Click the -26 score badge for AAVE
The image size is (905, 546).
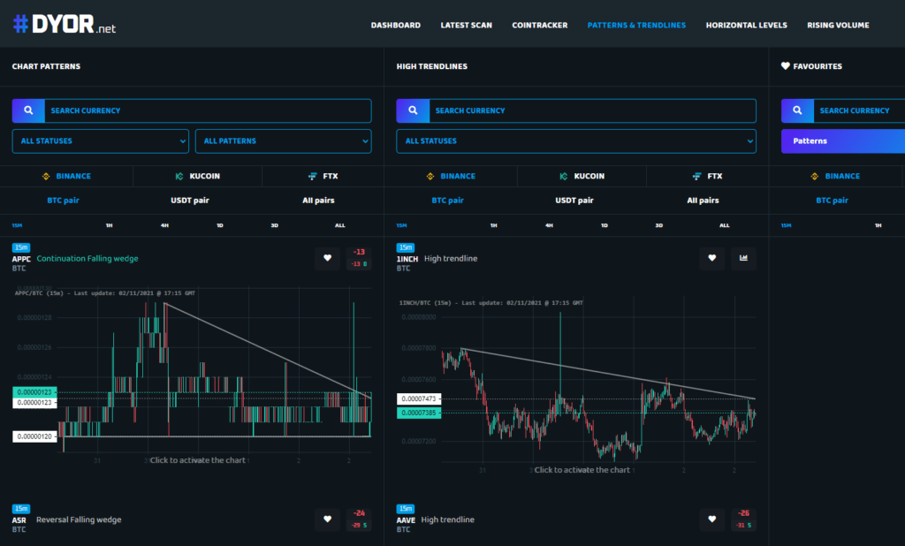(x=743, y=519)
